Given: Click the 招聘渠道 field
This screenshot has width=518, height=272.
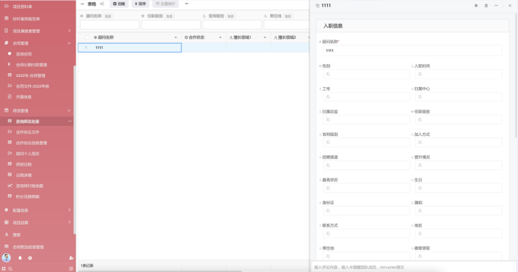Looking at the screenshot, I should click(x=366, y=166).
